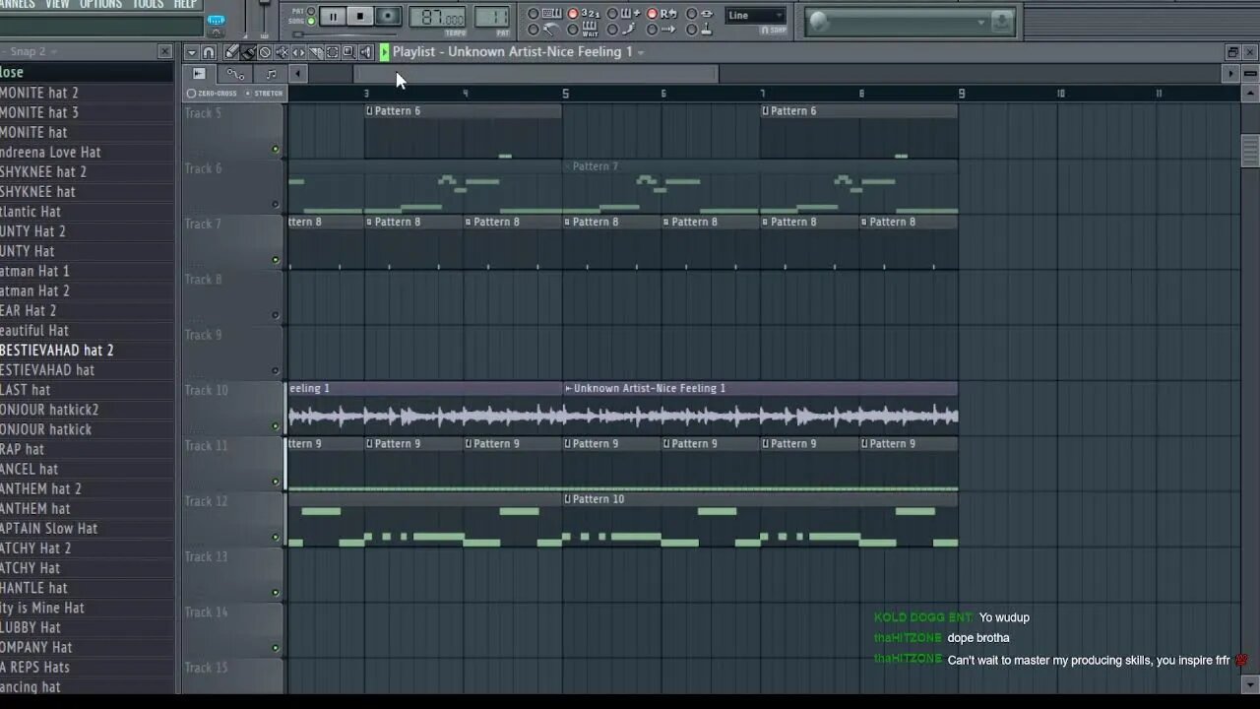Select 'BESTIEVAHAD hat 2' in browser
Viewport: 1260px width, 709px height.
(87, 351)
